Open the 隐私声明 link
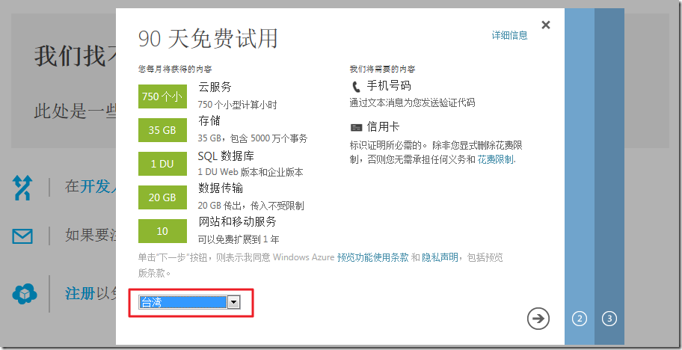Image resolution: width=682 pixels, height=350 pixels. click(x=439, y=257)
